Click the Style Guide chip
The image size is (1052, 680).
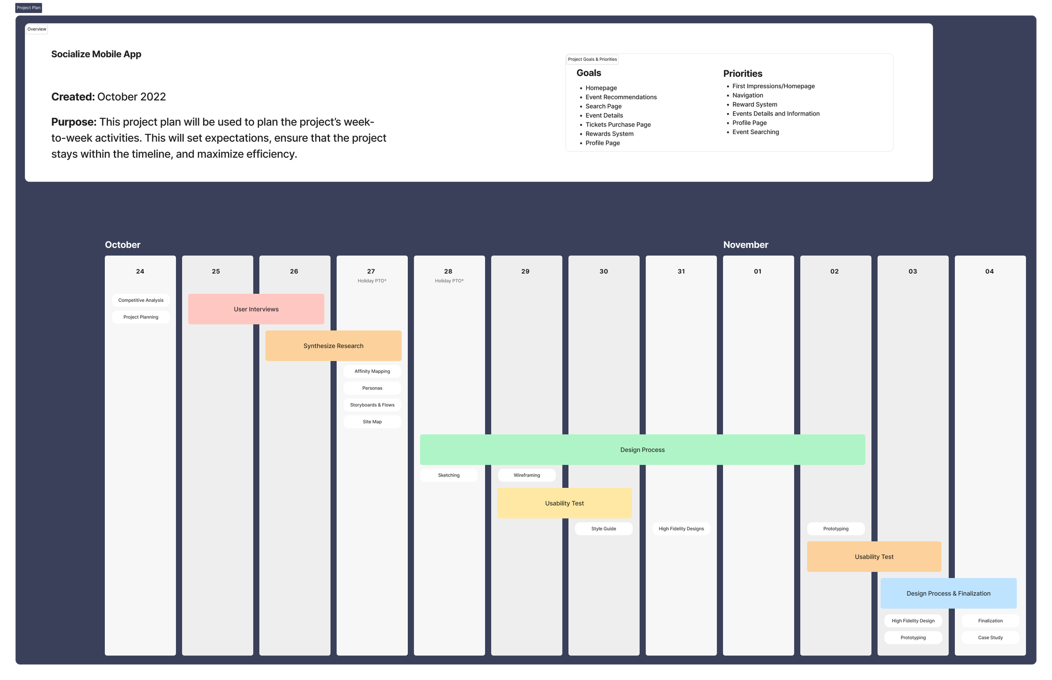603,529
